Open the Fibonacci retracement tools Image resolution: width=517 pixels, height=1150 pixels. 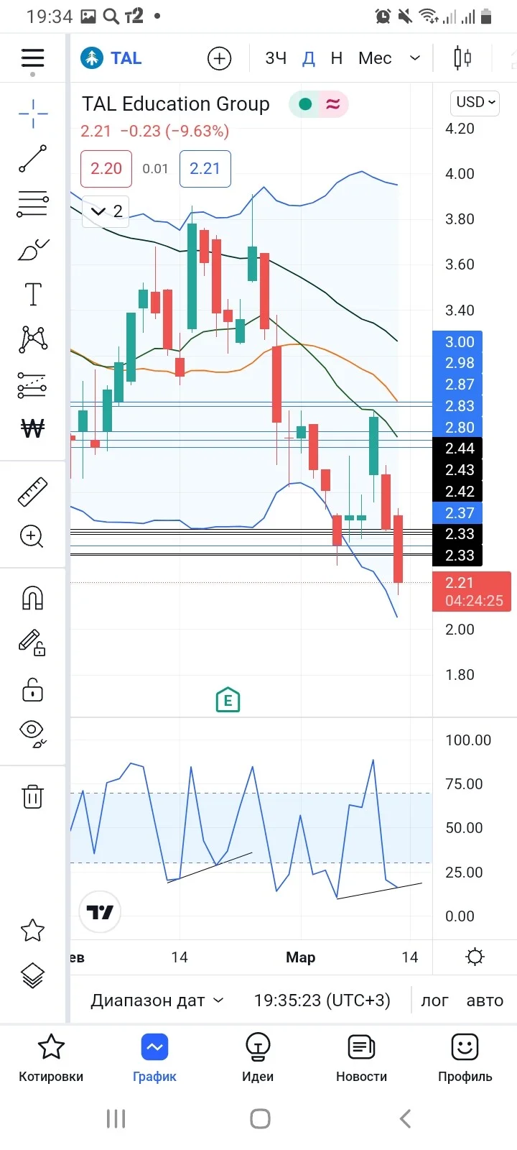coord(32,204)
